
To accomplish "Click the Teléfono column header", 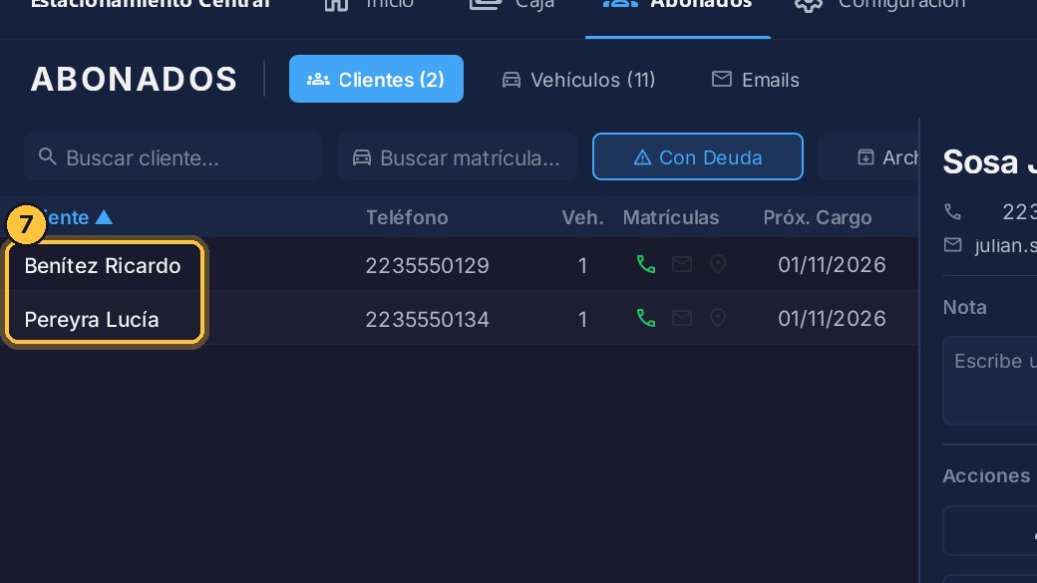I will [x=407, y=217].
